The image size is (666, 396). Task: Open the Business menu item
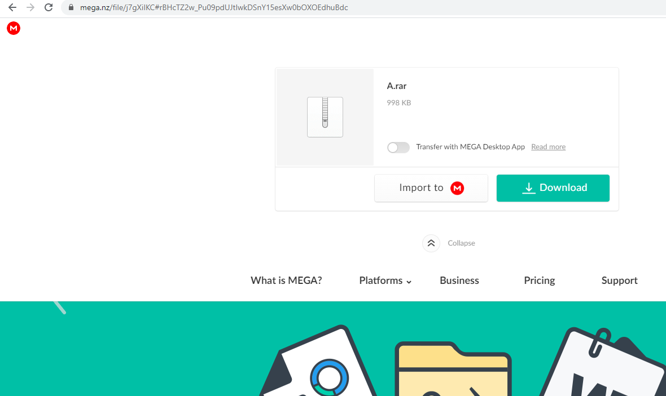(459, 281)
